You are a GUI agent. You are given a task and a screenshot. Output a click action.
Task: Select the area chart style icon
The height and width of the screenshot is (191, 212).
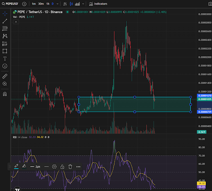point(77,4)
